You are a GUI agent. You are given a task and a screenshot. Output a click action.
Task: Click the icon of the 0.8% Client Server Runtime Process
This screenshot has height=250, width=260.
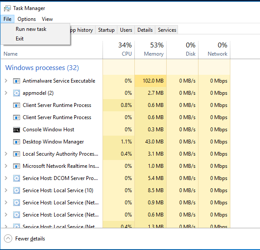tap(17, 105)
